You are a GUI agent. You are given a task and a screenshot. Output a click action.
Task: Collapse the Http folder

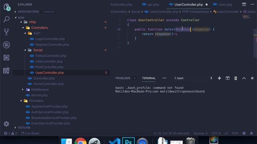pyautogui.click(x=21, y=22)
